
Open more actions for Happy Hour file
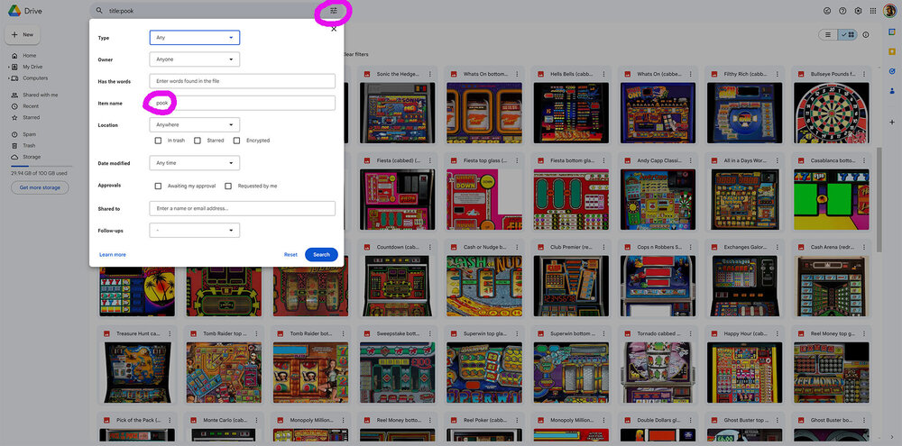coord(778,333)
